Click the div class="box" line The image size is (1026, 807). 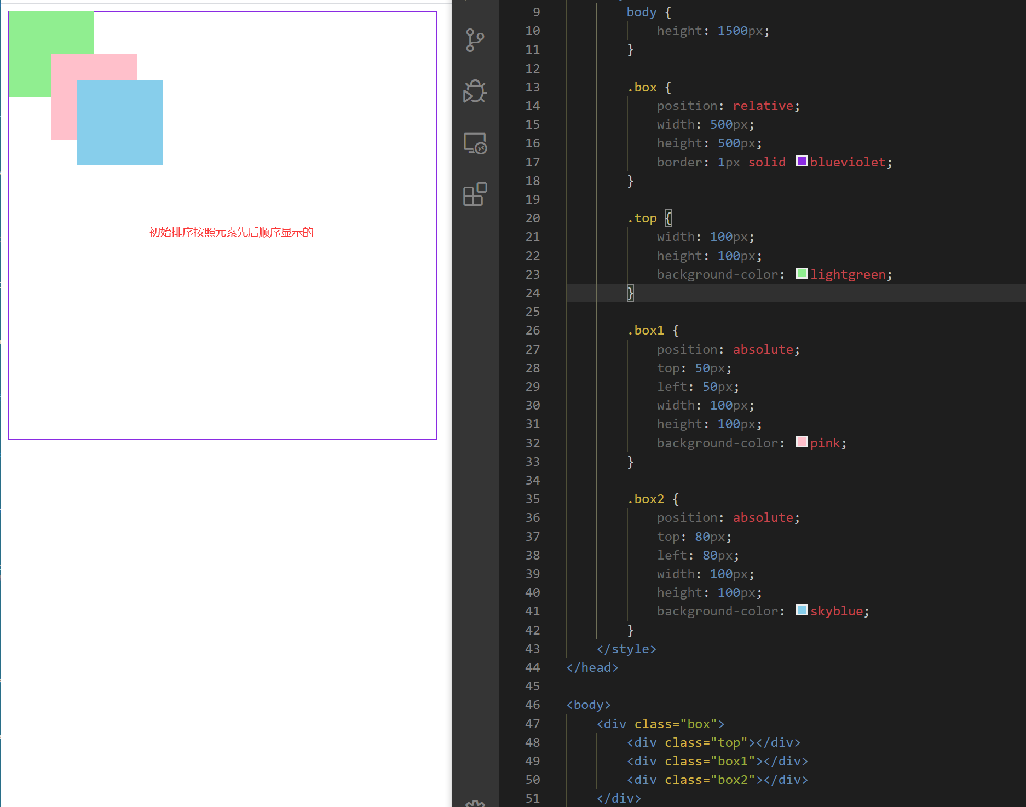[660, 724]
